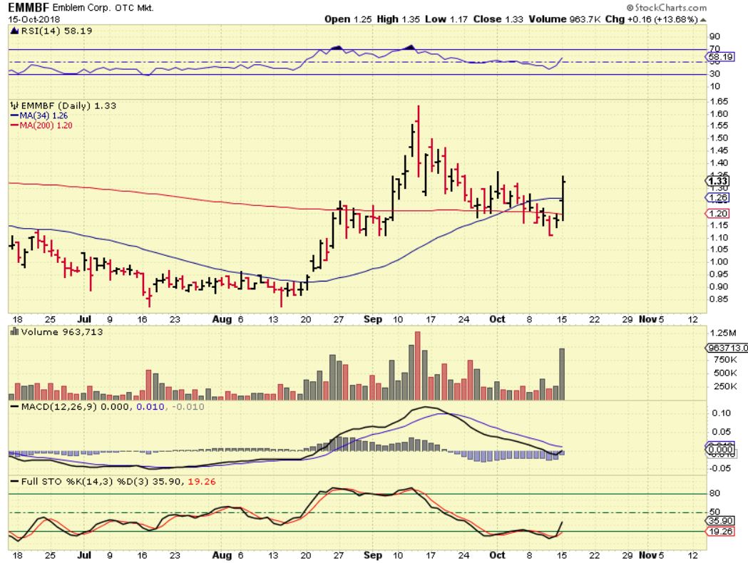Screen dimensions: 748x563
Task: Click the latest Oct 15 volume bar
Action: [562, 374]
